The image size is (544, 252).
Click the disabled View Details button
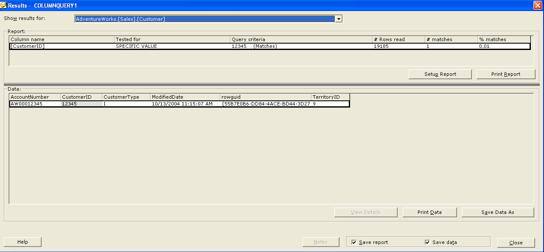(366, 212)
